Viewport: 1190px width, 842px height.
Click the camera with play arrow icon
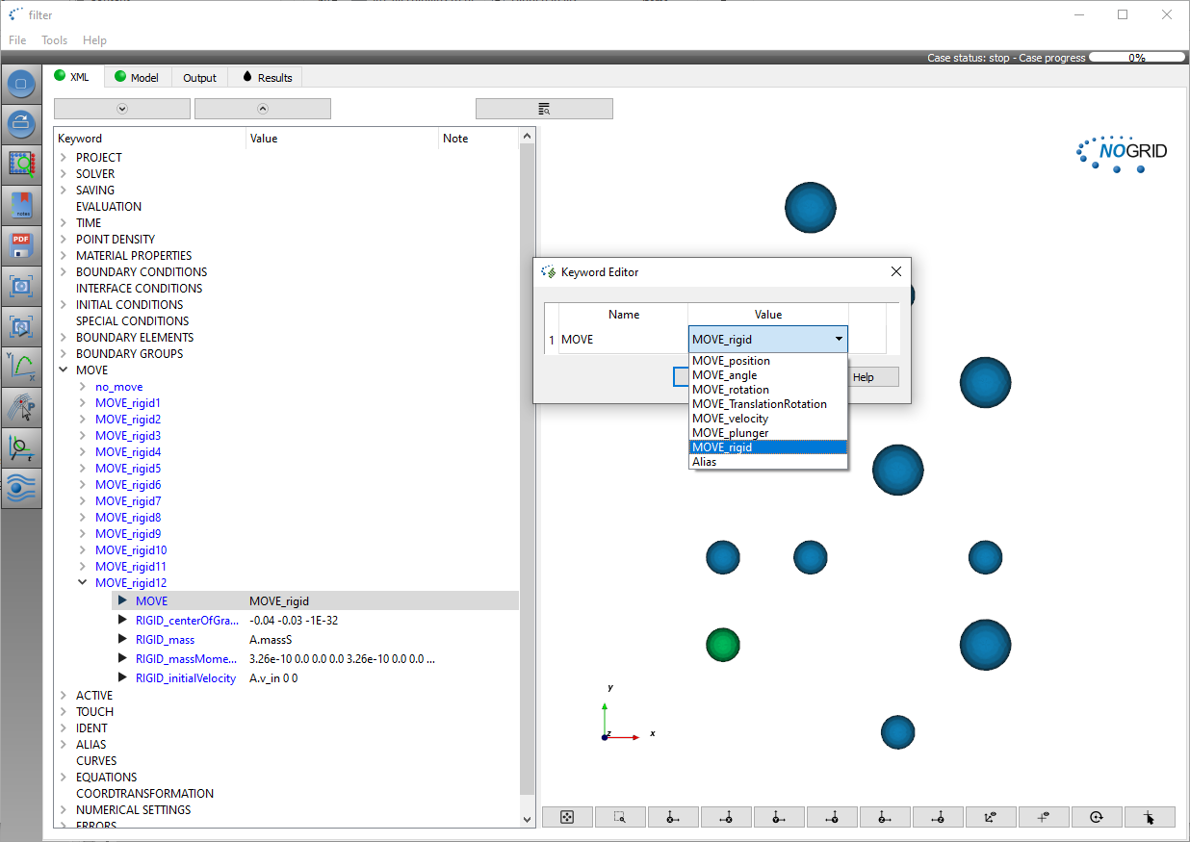(21, 326)
